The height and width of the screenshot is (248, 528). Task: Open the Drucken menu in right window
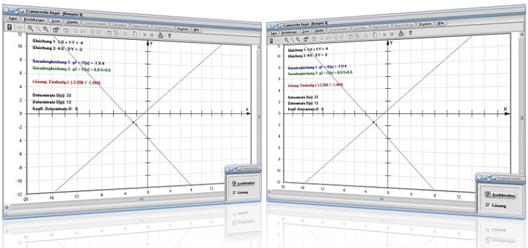tap(425, 25)
